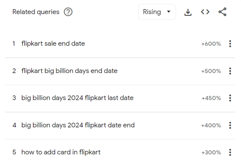
Task: Click the +600% rising value
Action: pos(211,44)
